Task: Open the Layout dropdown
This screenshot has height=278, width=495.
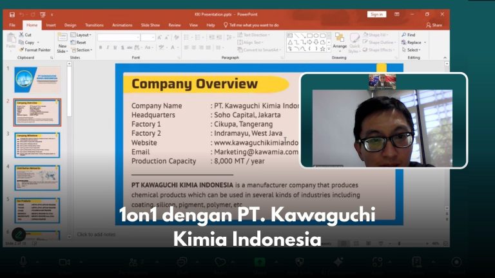Action: tap(81, 35)
